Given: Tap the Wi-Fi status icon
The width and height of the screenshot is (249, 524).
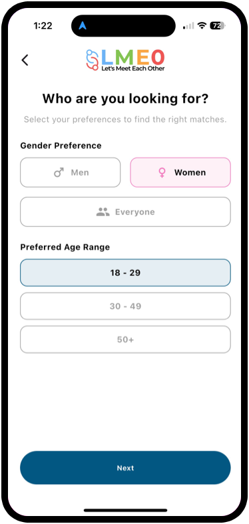Looking at the screenshot, I should click(x=202, y=26).
